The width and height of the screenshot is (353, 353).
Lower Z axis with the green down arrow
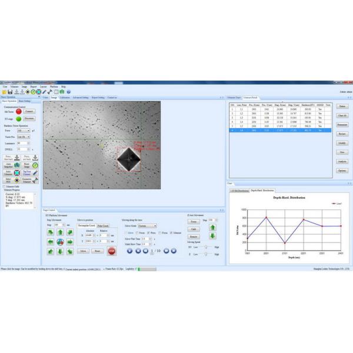pyautogui.click(x=213, y=236)
